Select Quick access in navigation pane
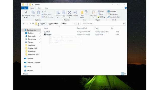 [31, 30]
